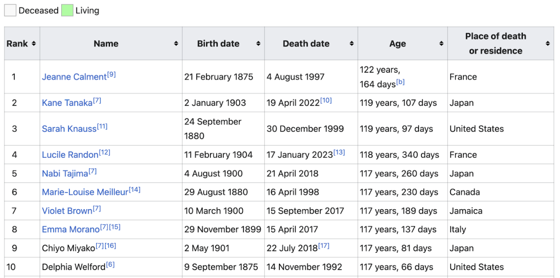Viewport: 560px width, 278px height.
Task: Open Kane Tanaka's page
Action: click(67, 103)
